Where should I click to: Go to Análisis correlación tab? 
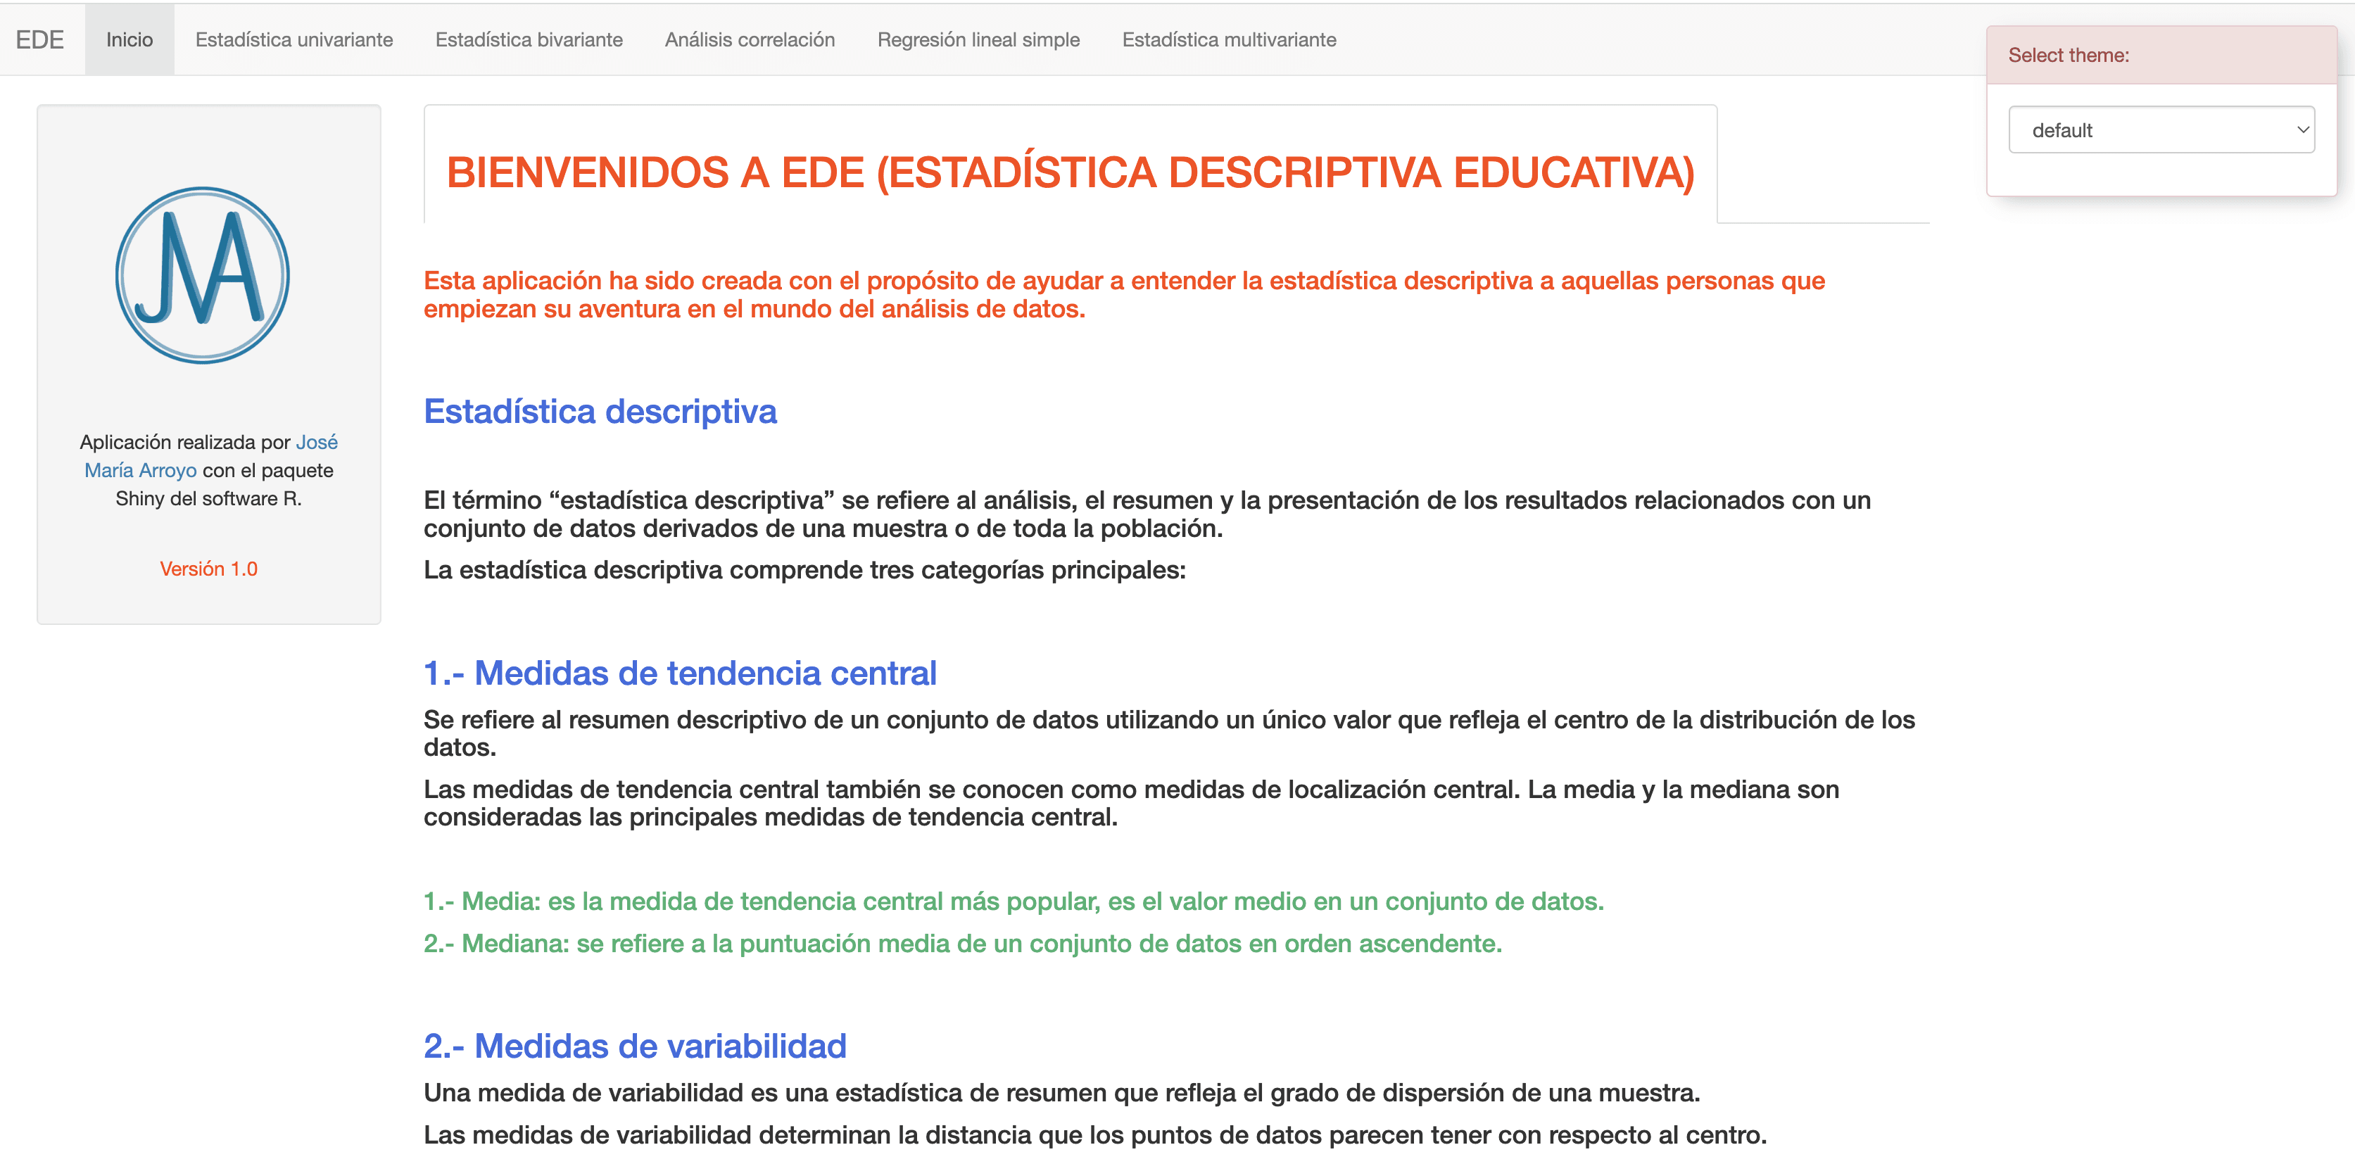point(750,39)
